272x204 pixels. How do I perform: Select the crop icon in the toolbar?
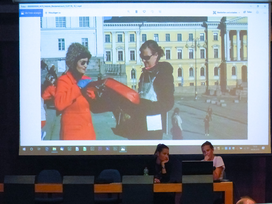[x=160, y=11]
